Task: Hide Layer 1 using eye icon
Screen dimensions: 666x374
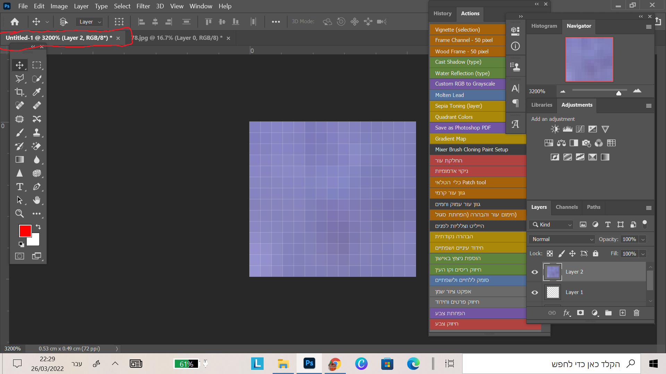Action: click(535, 292)
